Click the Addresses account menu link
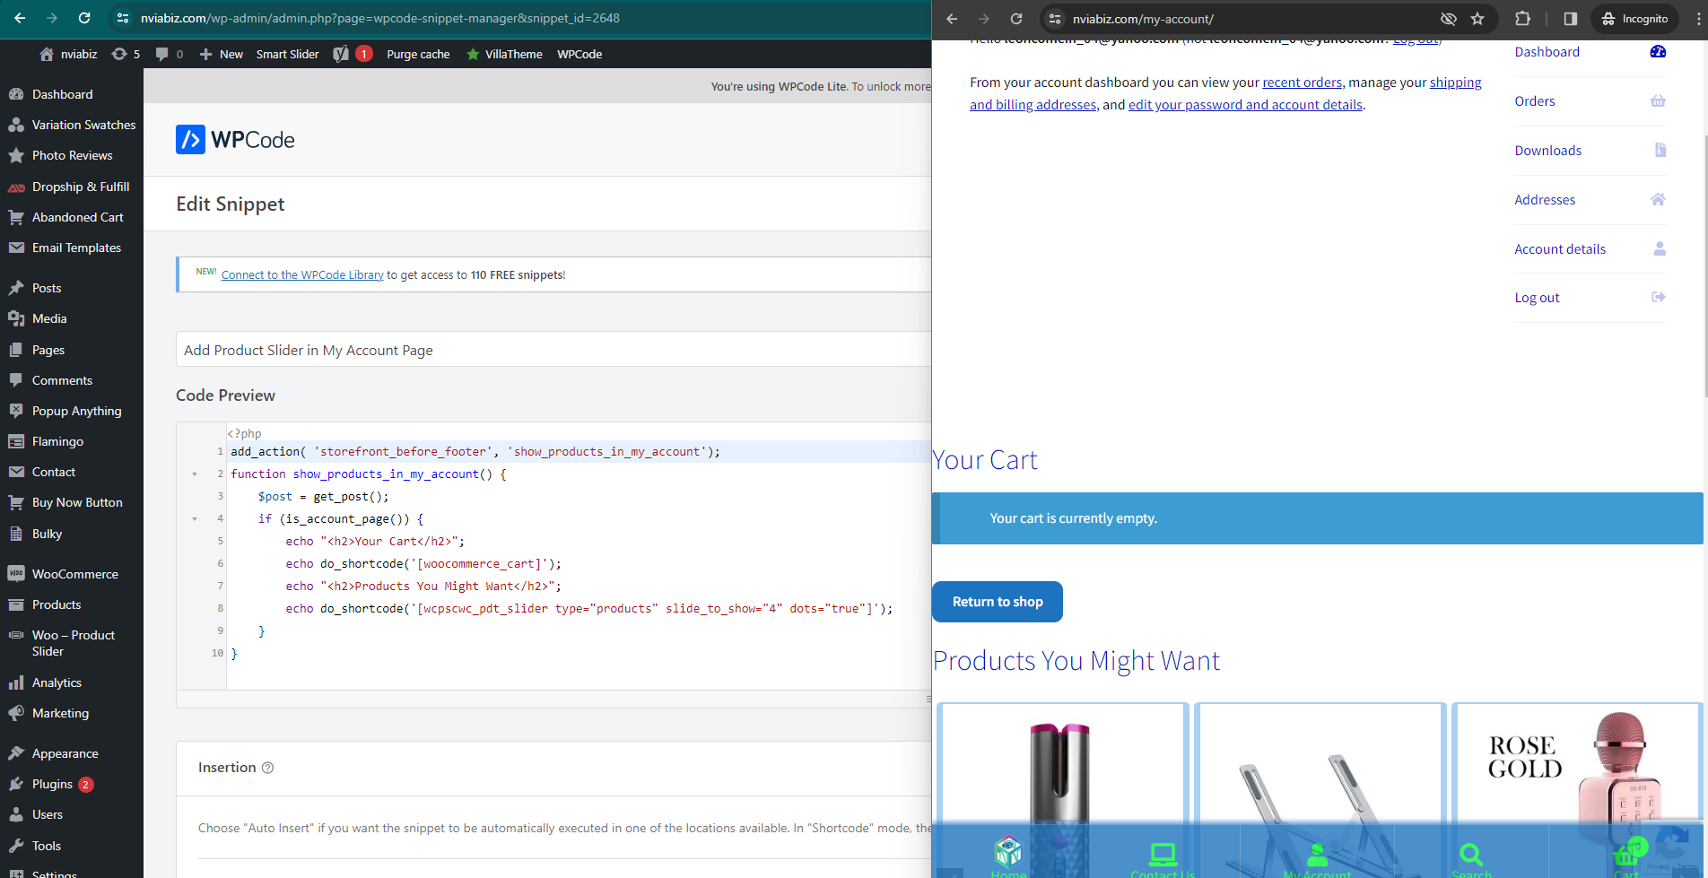1708x878 pixels. point(1545,200)
